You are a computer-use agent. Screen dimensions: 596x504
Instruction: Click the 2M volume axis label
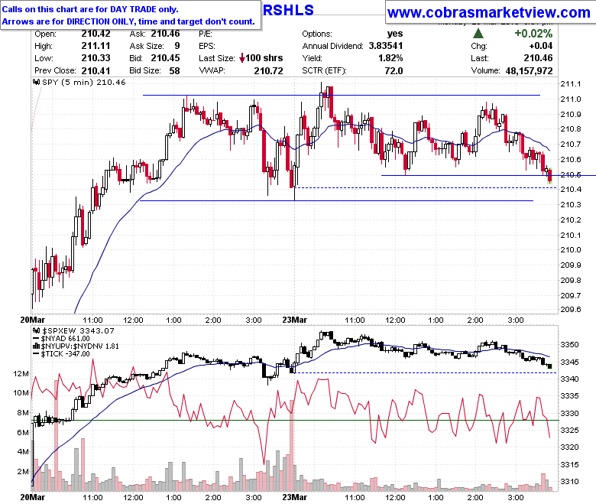[23, 471]
